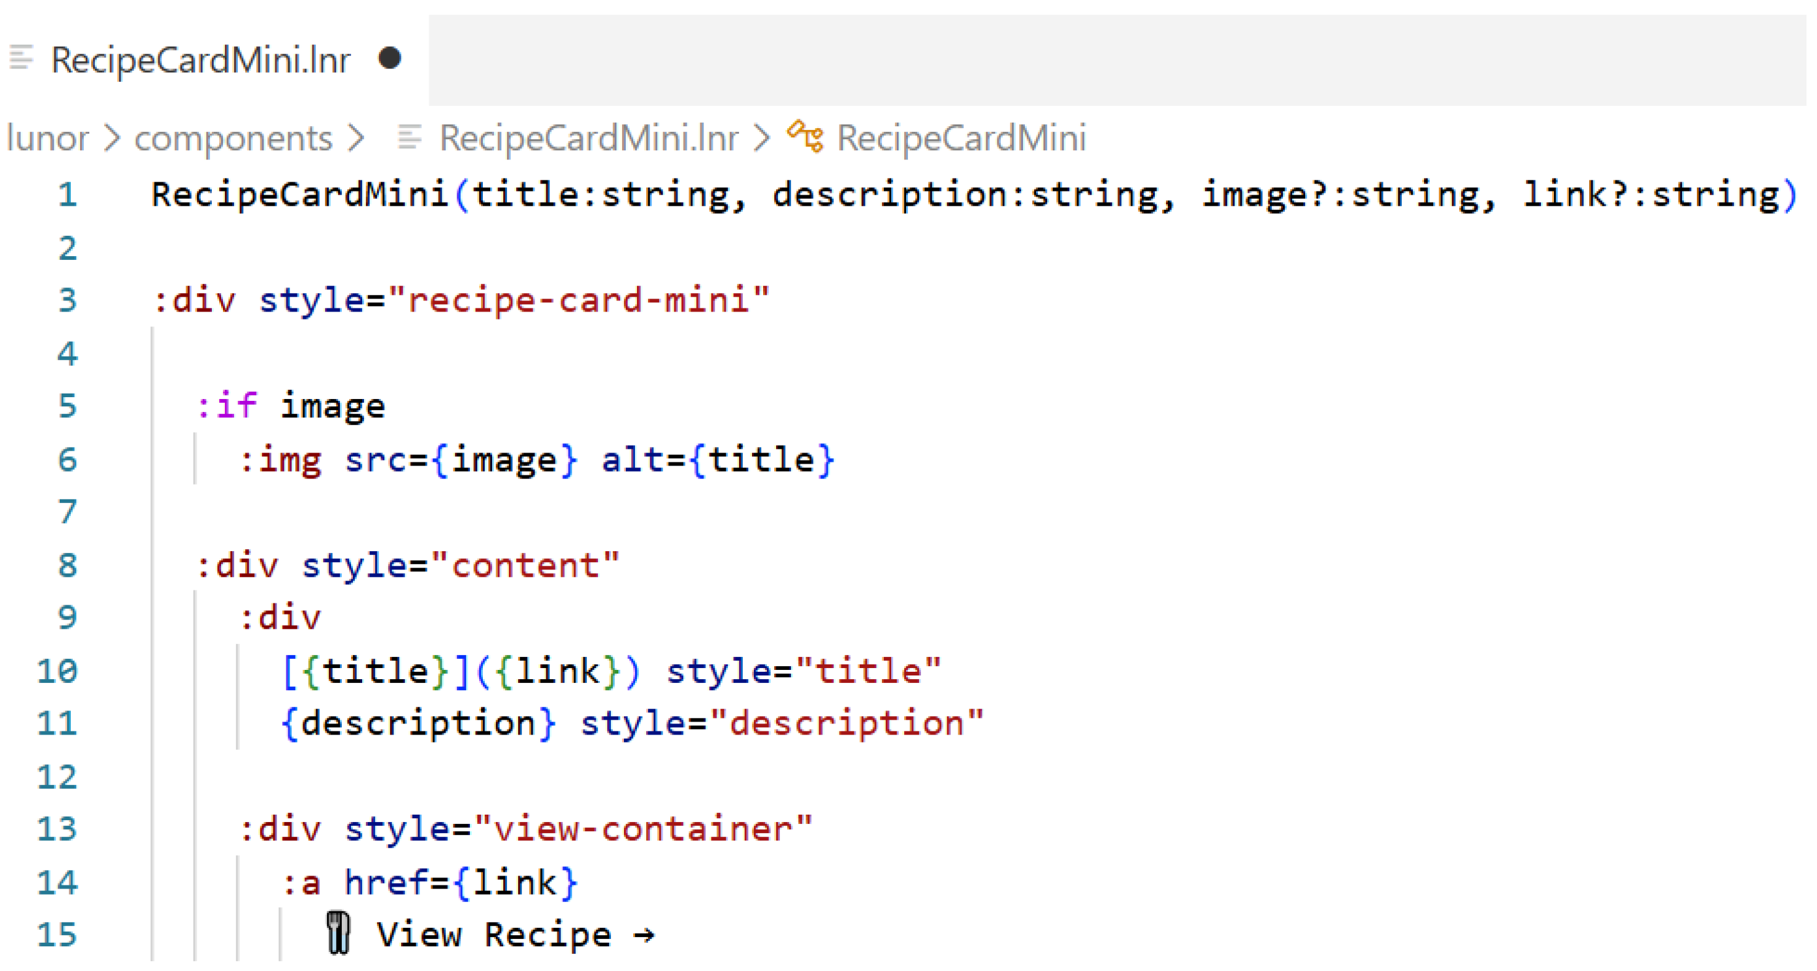This screenshot has width=1817, height=971.
Task: Click the unsaved-changes dot on the RecipeCardMini.lnr tab
Action: tap(389, 58)
